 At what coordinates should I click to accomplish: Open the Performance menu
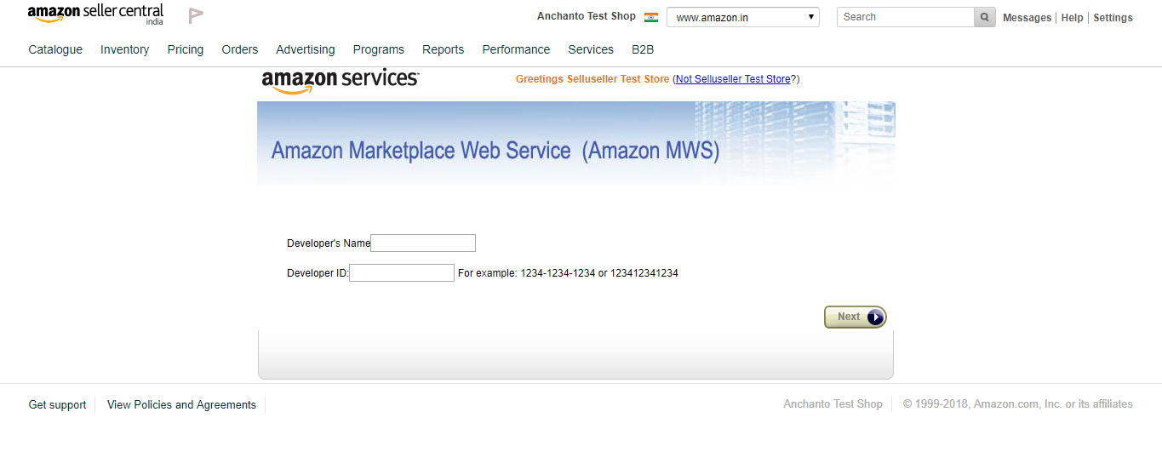point(516,49)
